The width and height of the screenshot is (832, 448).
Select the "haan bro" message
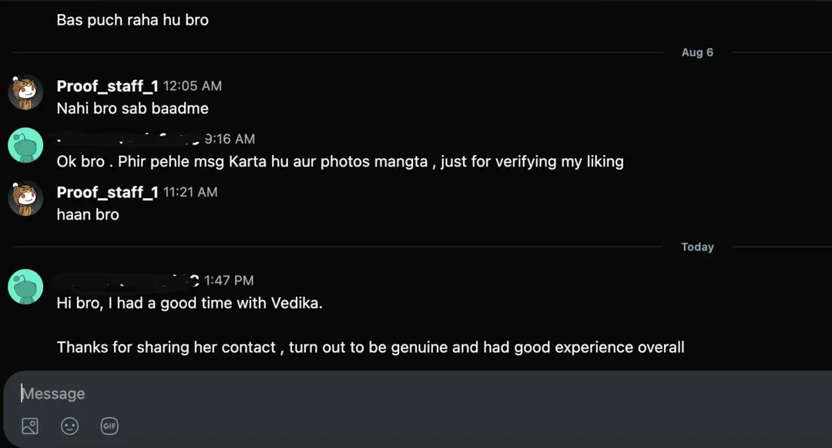88,214
